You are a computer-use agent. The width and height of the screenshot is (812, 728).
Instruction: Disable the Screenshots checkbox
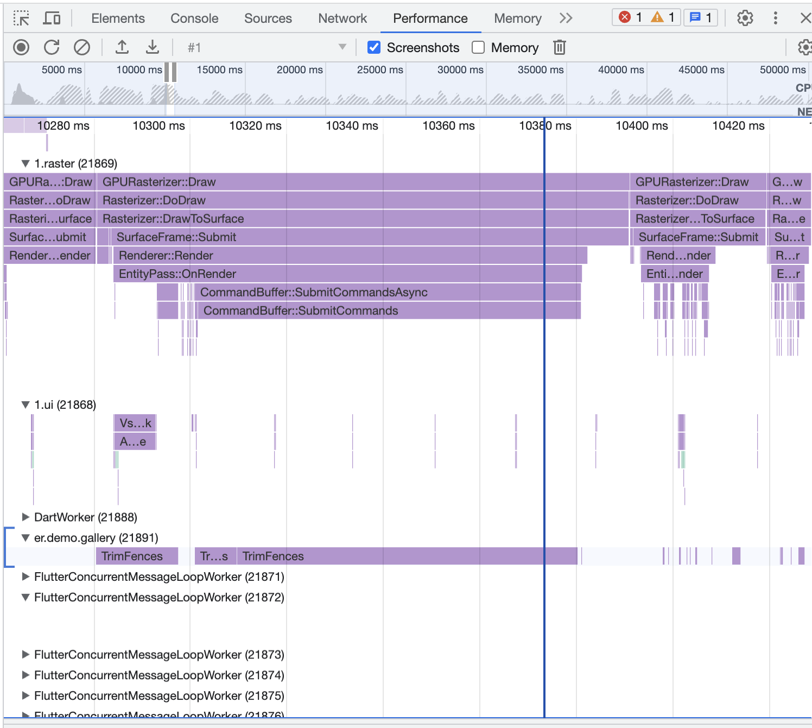pos(374,47)
